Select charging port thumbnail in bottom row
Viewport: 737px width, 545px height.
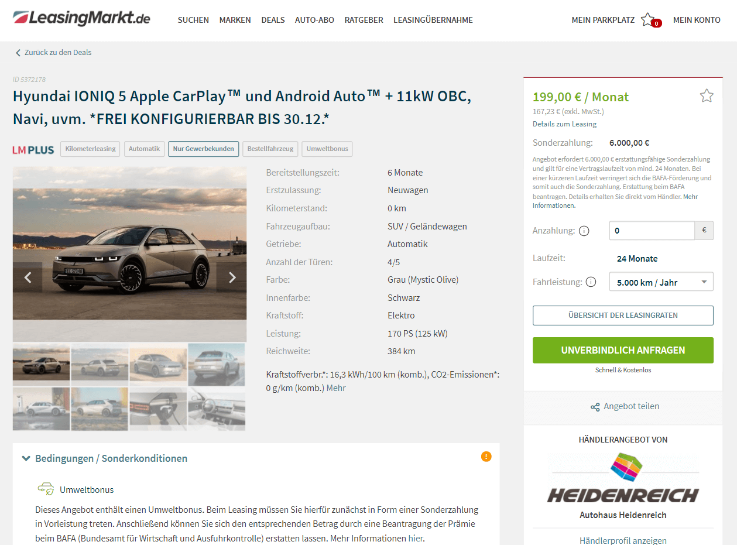tap(158, 409)
